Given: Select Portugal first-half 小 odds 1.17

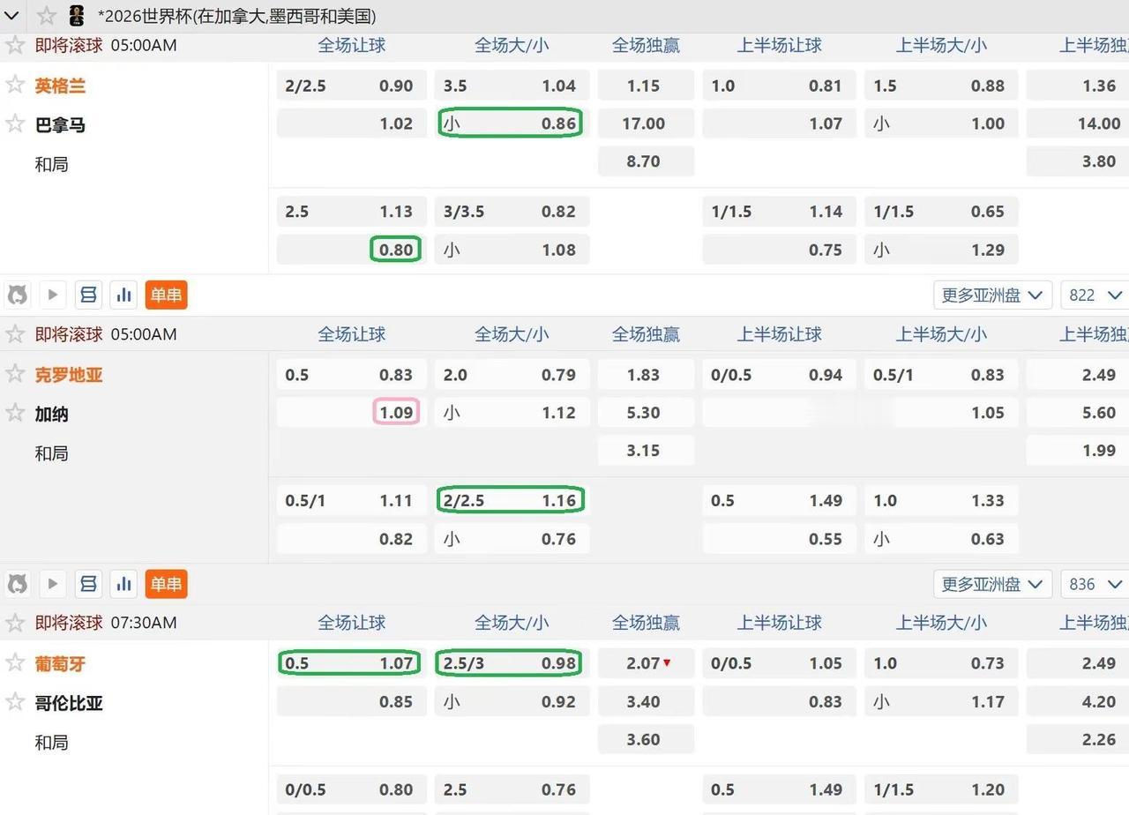Looking at the screenshot, I should (x=941, y=702).
